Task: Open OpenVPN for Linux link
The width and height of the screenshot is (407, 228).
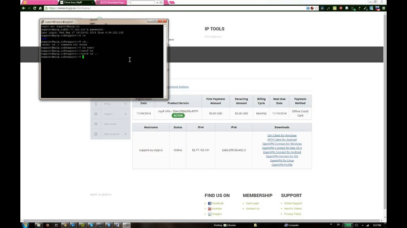Action: (x=282, y=161)
